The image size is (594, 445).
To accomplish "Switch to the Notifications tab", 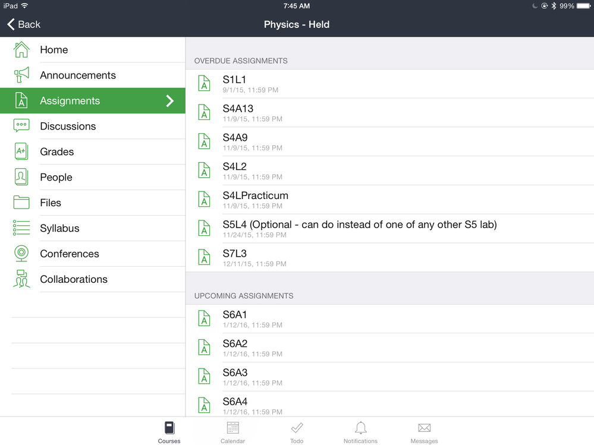I will (x=360, y=433).
